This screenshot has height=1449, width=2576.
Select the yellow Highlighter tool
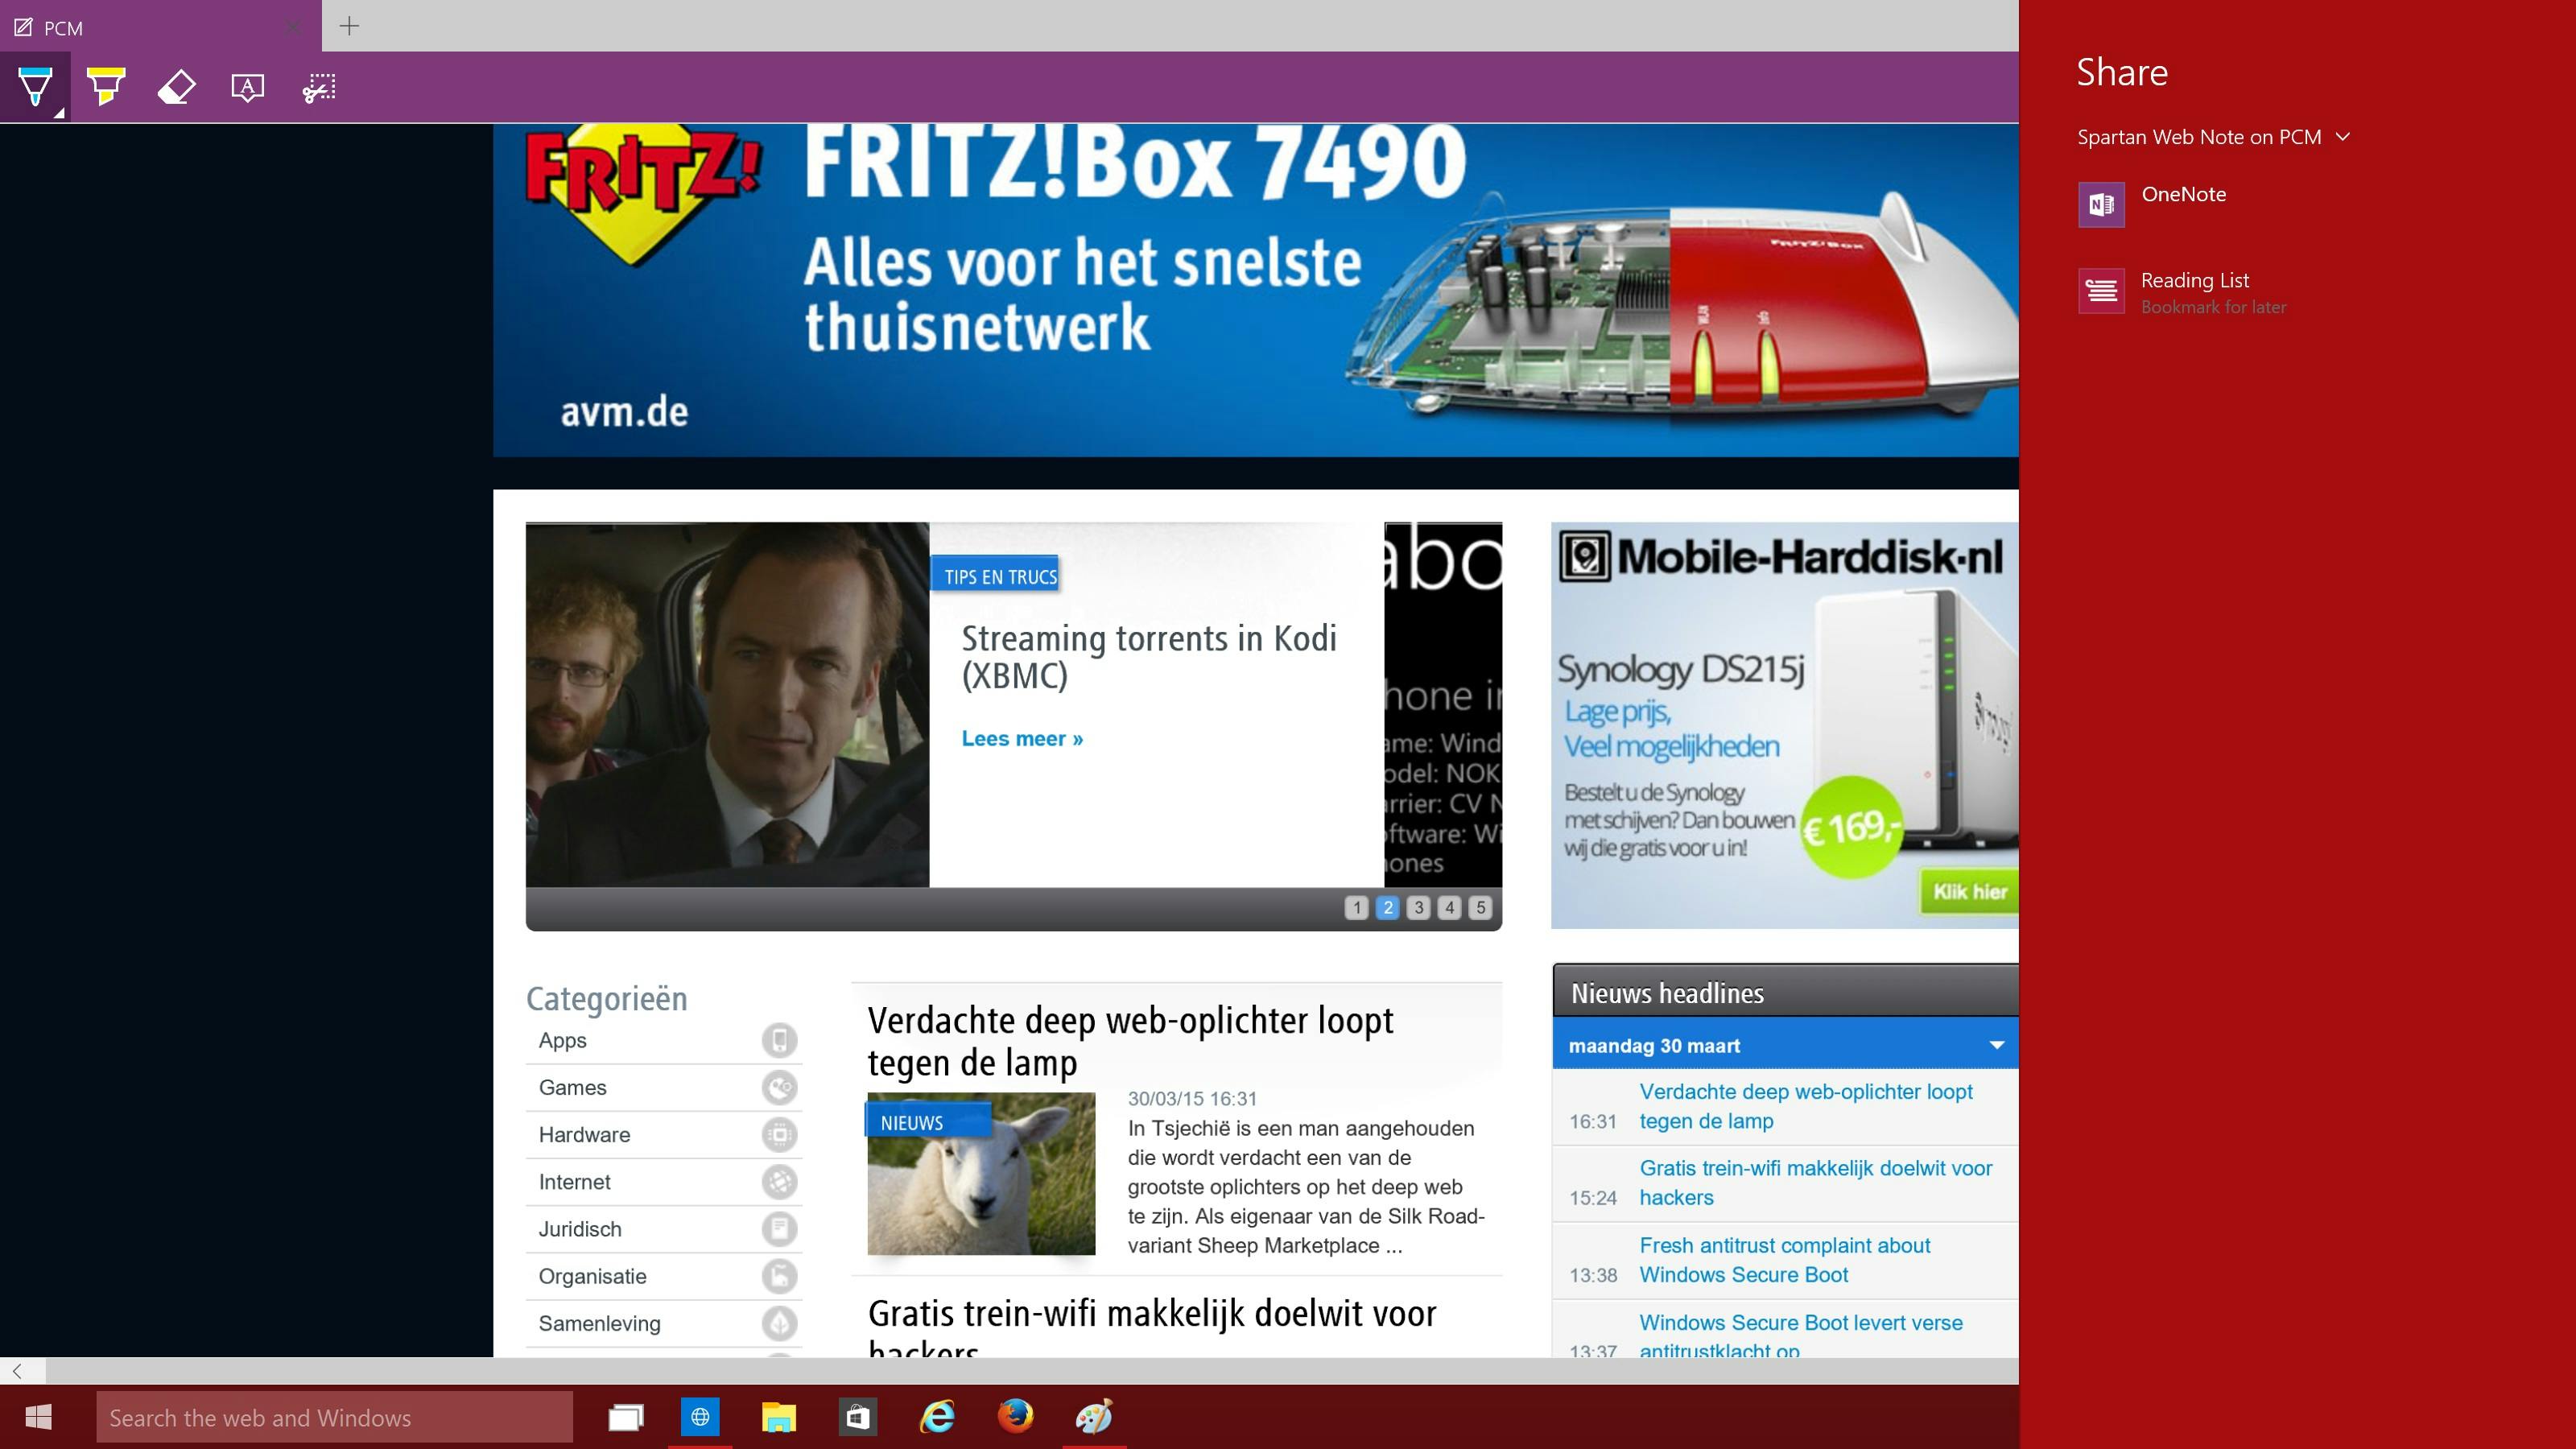(x=105, y=86)
